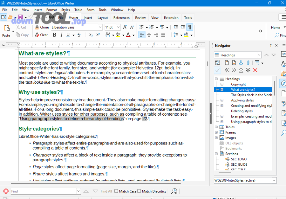Open font size dropdown

click(x=118, y=27)
